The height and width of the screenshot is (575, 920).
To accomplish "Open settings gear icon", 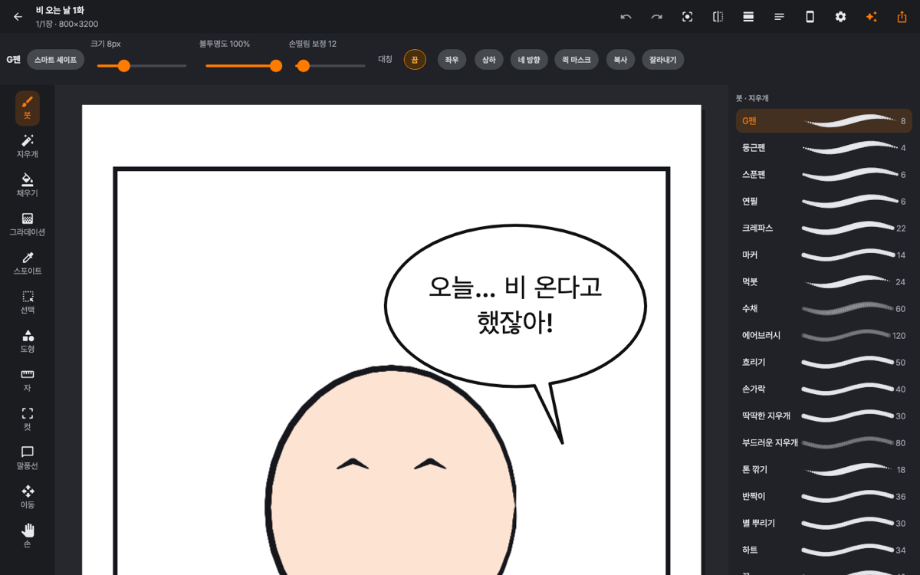I will 840,17.
